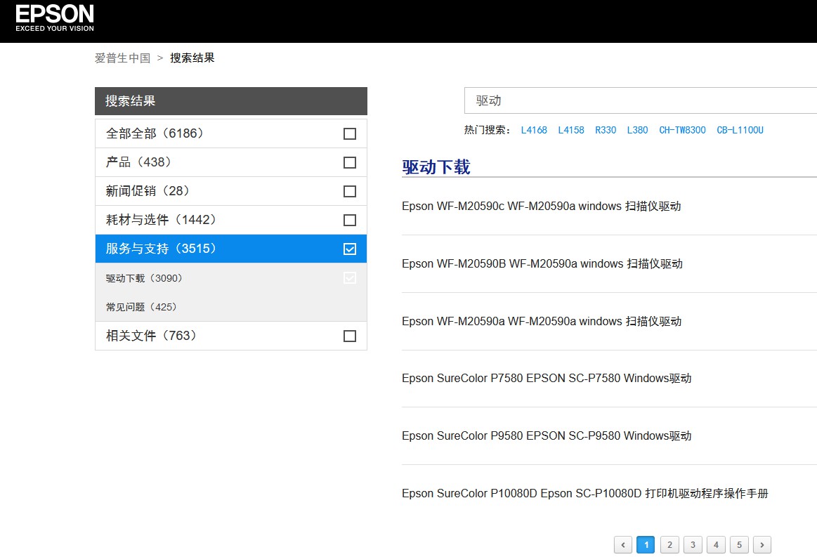
Task: Go to page 3 of search results
Action: point(693,544)
